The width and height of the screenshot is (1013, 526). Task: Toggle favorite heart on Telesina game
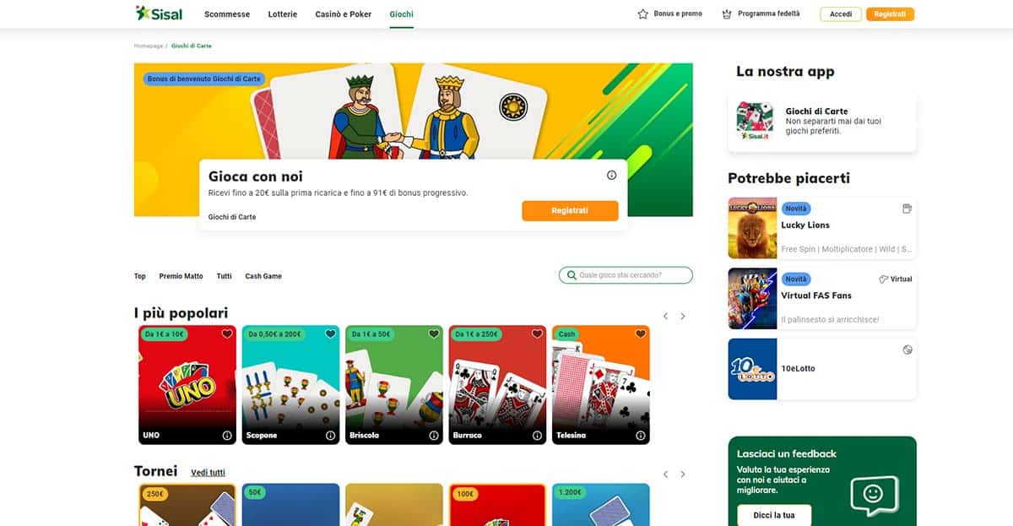click(x=641, y=334)
